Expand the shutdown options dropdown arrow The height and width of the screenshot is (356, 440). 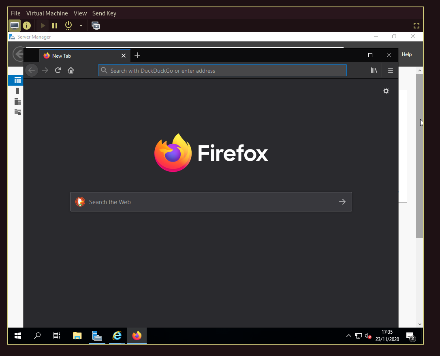click(x=81, y=26)
